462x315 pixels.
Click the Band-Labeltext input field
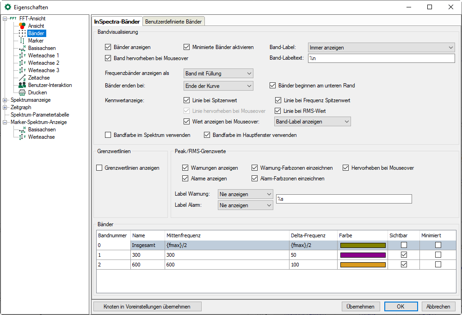(x=381, y=58)
